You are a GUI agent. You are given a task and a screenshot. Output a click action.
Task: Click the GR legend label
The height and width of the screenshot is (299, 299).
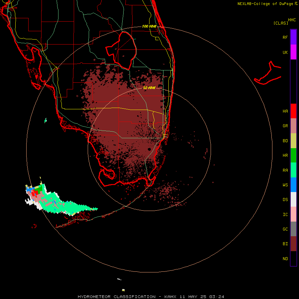click(285, 126)
